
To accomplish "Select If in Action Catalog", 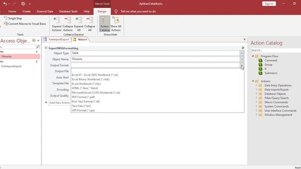I will click(265, 69).
